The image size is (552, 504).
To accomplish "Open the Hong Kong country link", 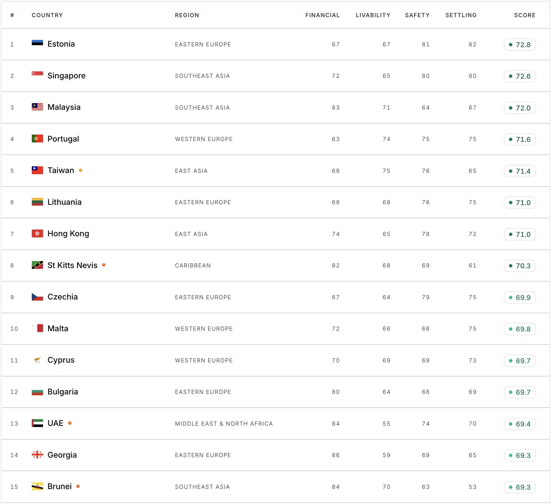I will point(68,234).
